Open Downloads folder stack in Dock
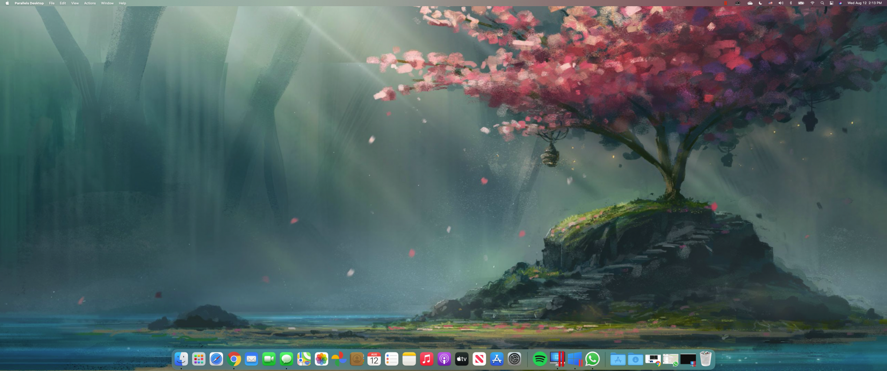 point(635,359)
